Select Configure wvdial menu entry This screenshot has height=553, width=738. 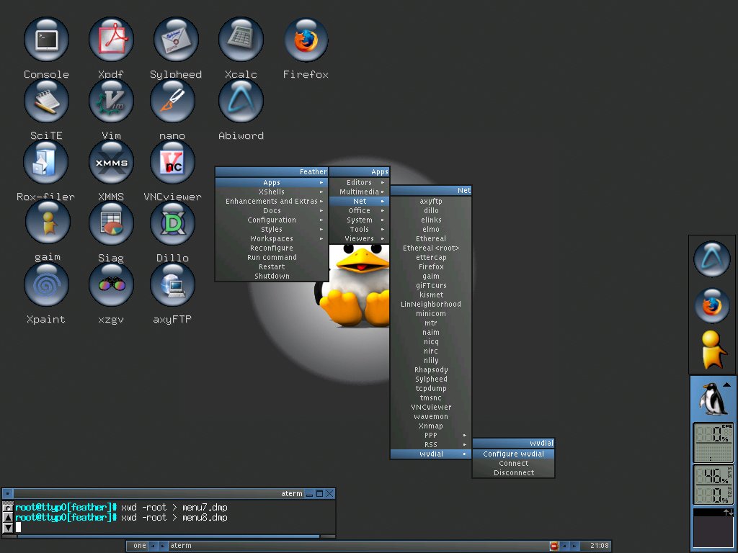point(513,454)
